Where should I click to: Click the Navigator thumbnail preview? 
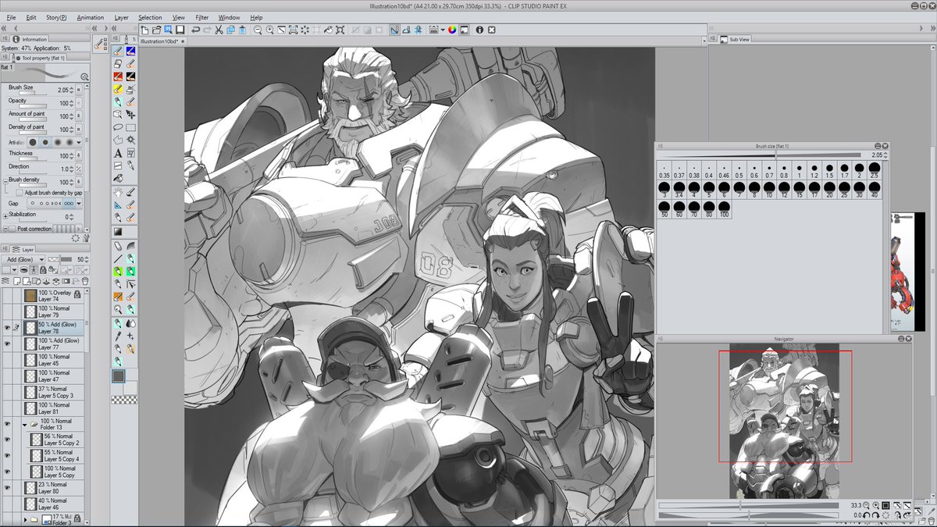(784, 422)
